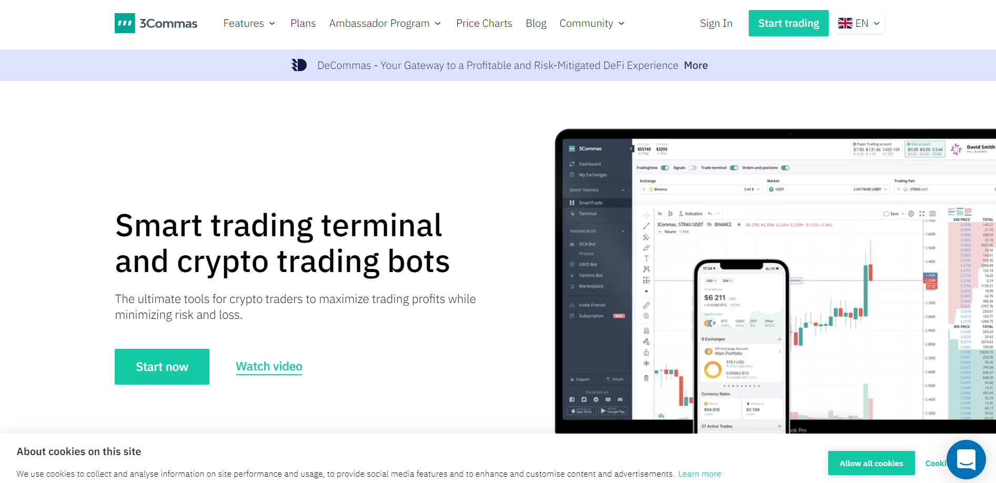The width and height of the screenshot is (996, 483).
Task: Open the cookie notice Learn more link
Action: click(700, 474)
